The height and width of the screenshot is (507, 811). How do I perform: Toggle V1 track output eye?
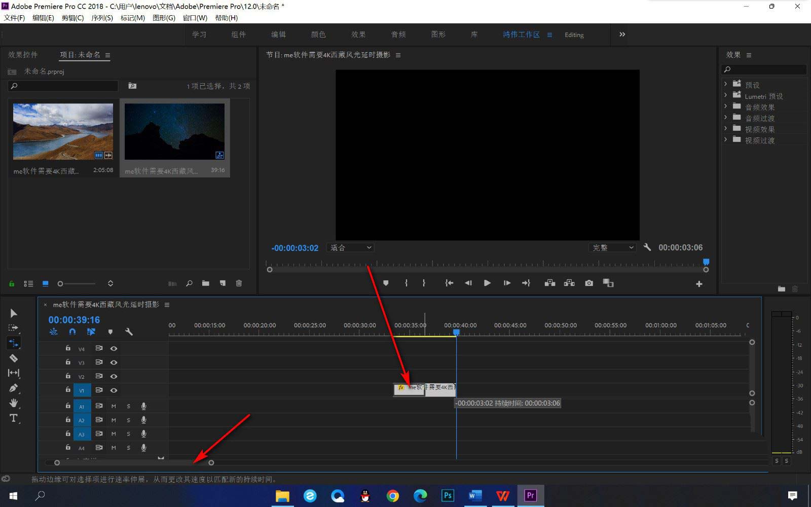(x=114, y=390)
